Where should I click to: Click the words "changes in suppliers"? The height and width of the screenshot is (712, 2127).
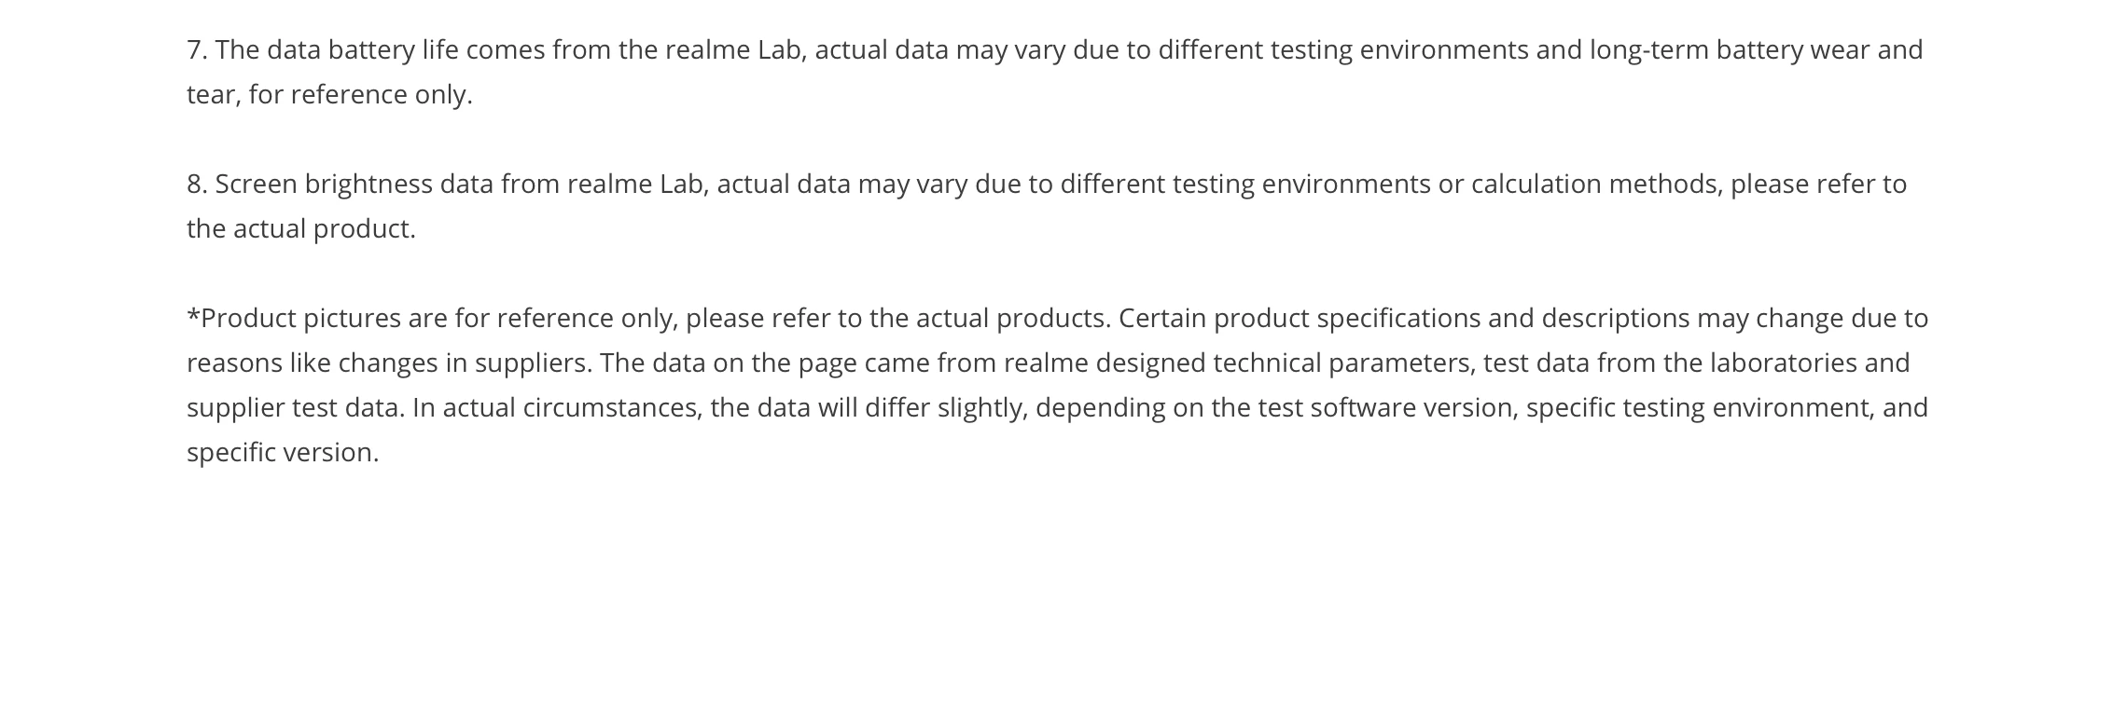coord(466,363)
